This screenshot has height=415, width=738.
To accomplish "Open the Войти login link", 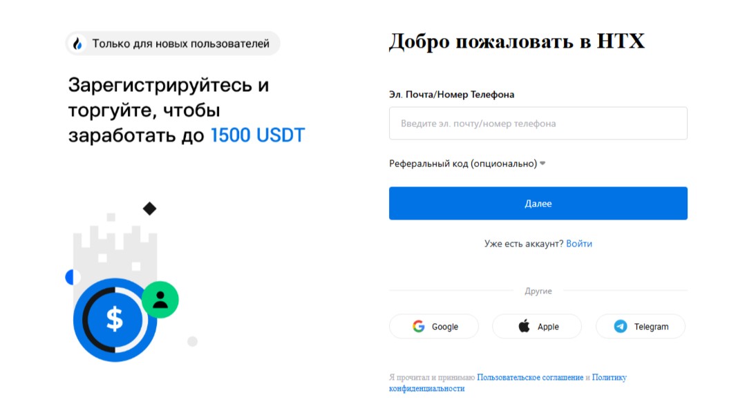I will [579, 244].
